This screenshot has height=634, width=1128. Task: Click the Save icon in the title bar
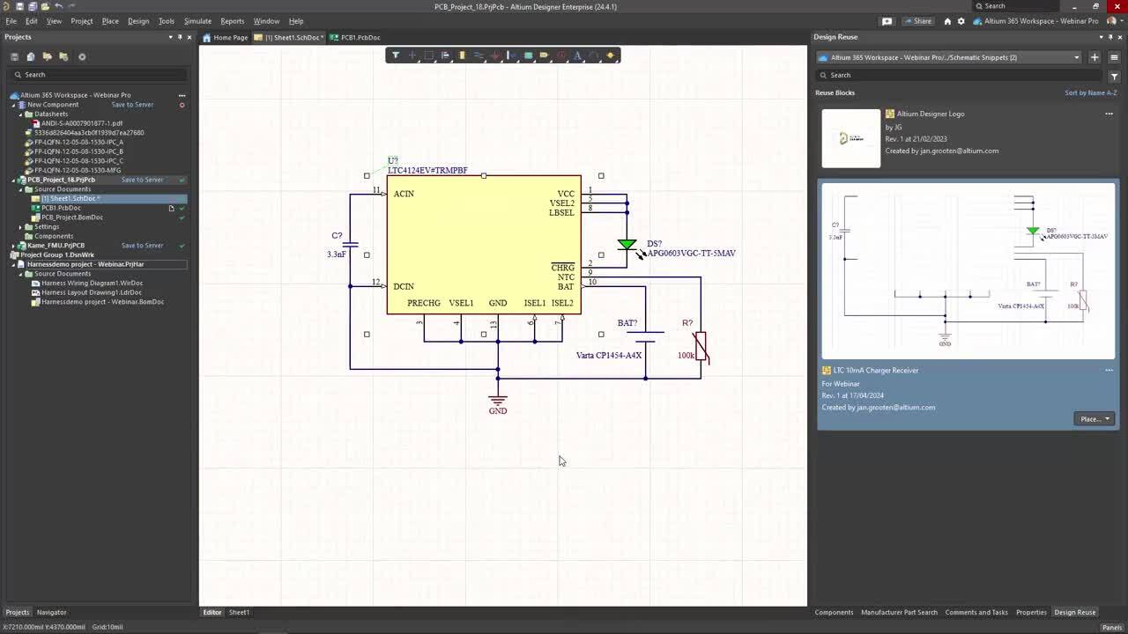[x=19, y=6]
